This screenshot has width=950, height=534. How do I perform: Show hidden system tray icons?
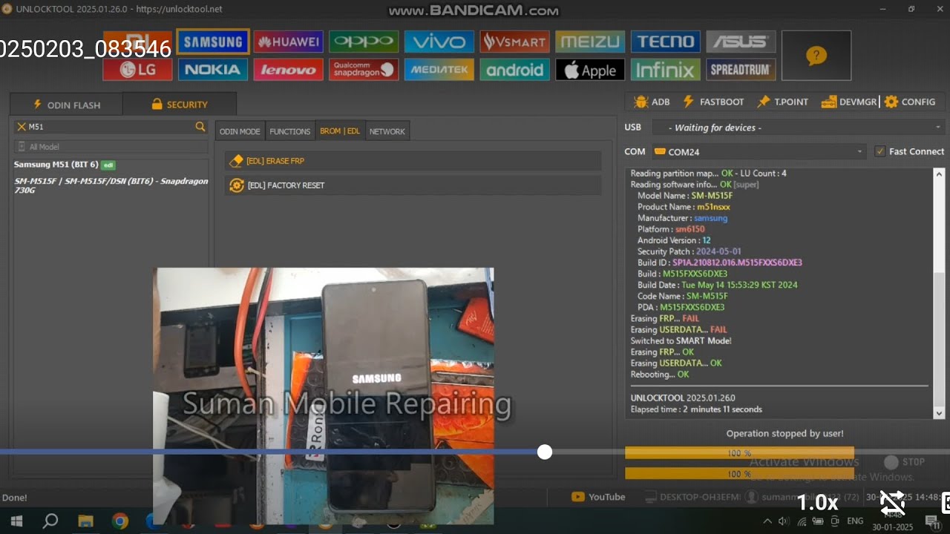tap(767, 521)
